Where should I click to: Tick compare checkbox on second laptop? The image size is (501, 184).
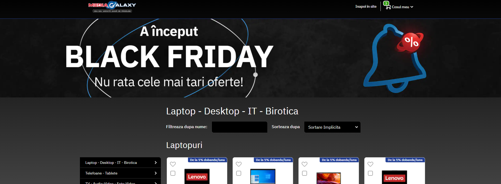point(239,173)
